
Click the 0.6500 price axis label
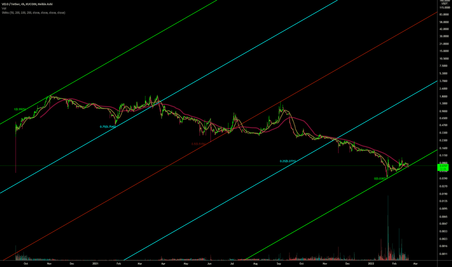point(444,118)
